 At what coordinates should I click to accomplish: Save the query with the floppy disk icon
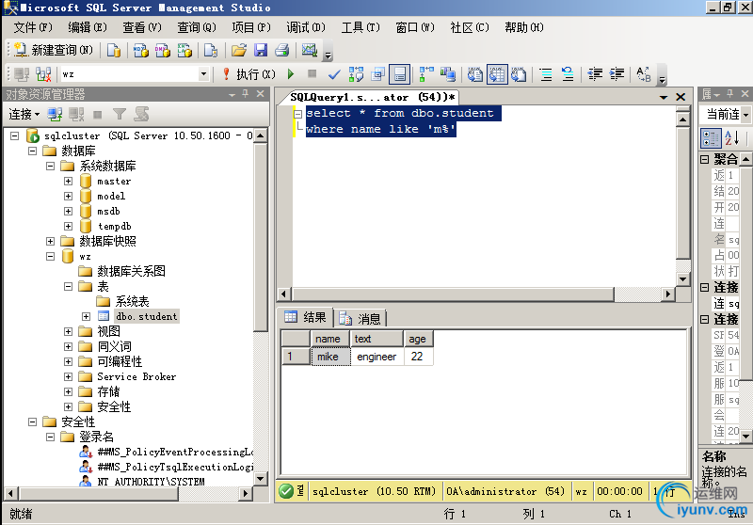(261, 50)
